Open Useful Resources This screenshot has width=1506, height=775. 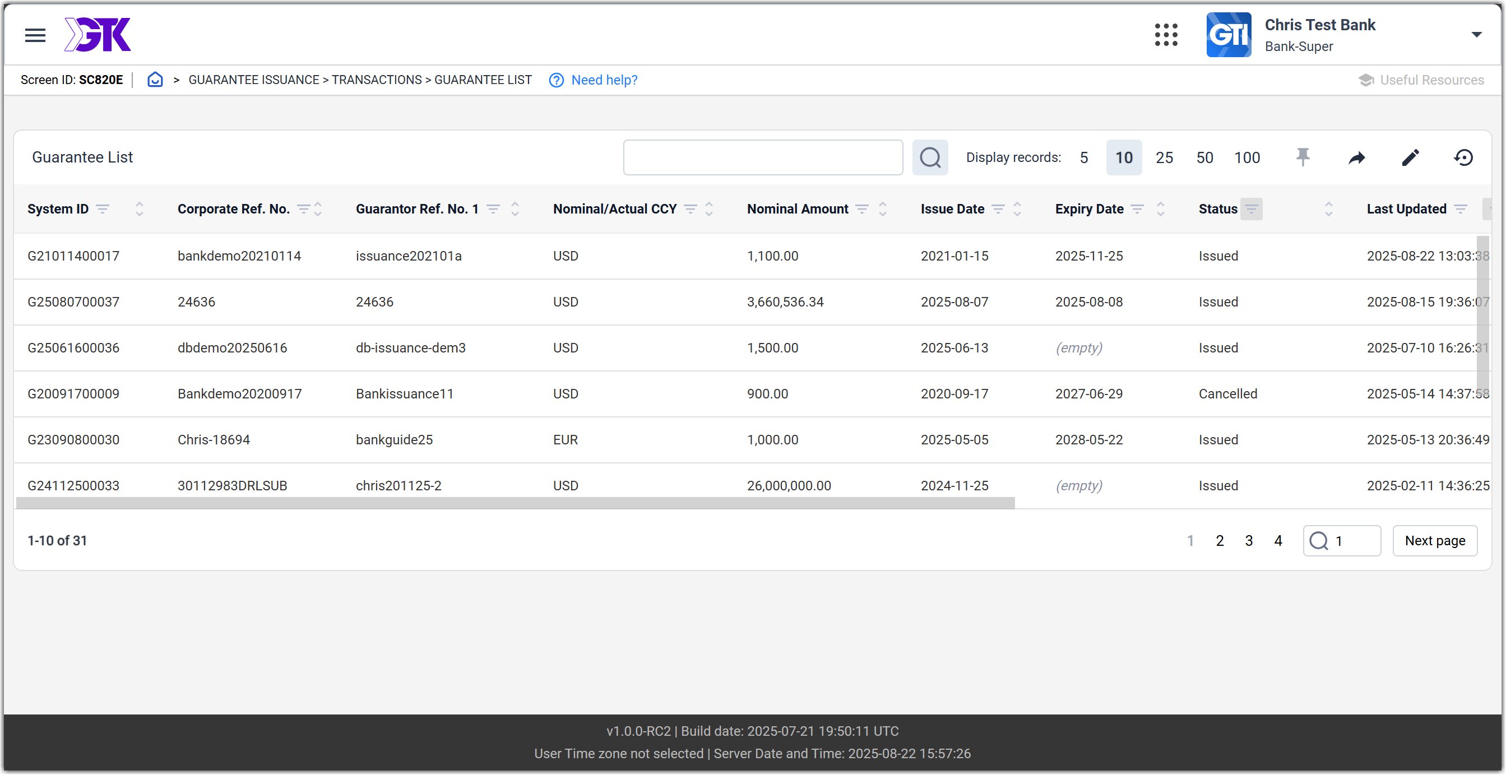[x=1421, y=80]
